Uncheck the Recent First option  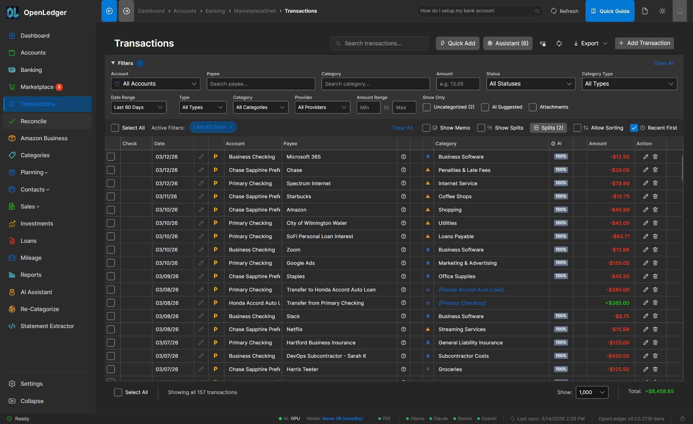coord(634,128)
